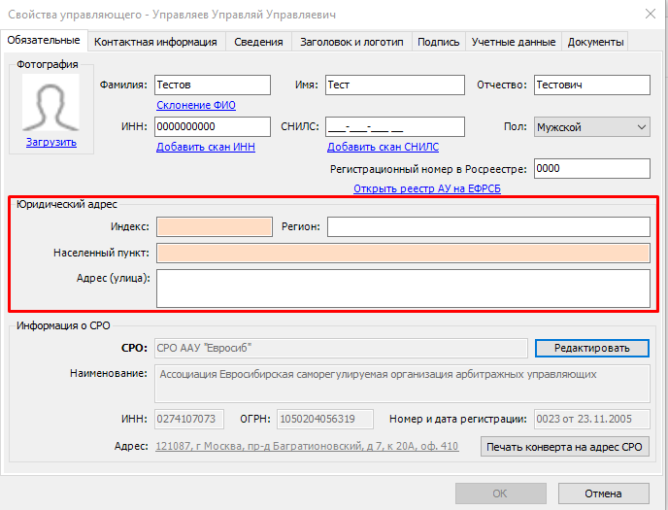Open the Сведения tab
The width and height of the screenshot is (668, 510).
click(x=259, y=42)
